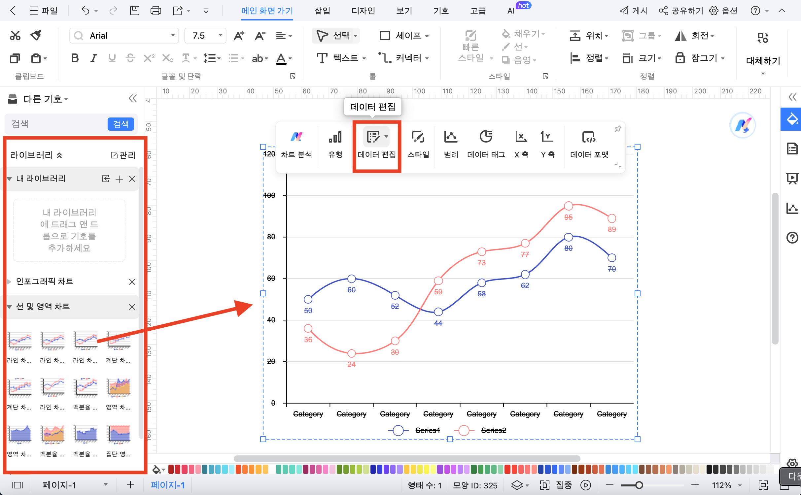801x495 pixels.
Task: Open the 파일 menu
Action: 43,11
